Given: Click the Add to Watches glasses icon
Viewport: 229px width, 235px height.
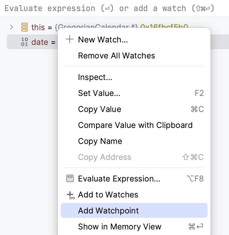Looking at the screenshot, I should click(x=70, y=195).
